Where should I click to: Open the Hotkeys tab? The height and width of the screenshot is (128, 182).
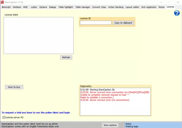coord(17,7)
